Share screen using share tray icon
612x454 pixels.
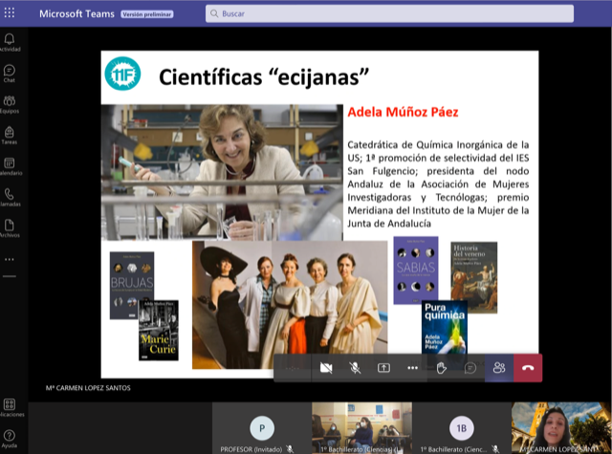pyautogui.click(x=383, y=368)
